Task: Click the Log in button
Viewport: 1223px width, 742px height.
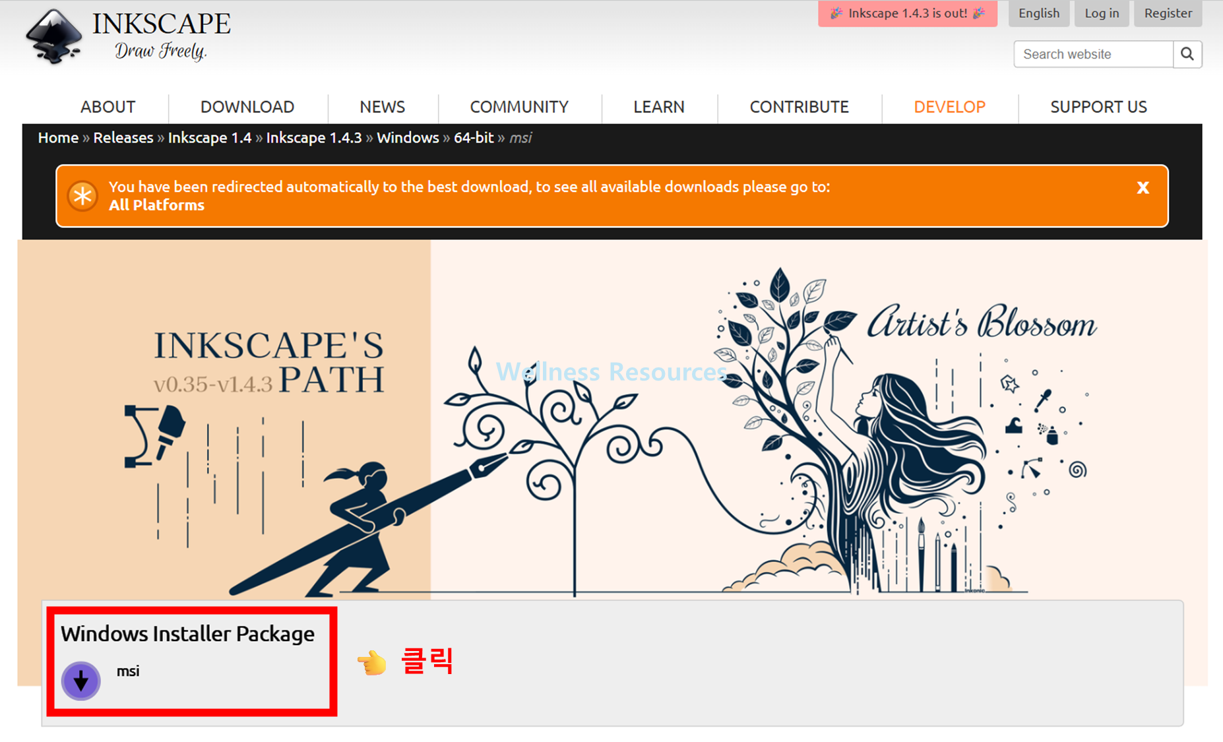Action: pos(1102,13)
